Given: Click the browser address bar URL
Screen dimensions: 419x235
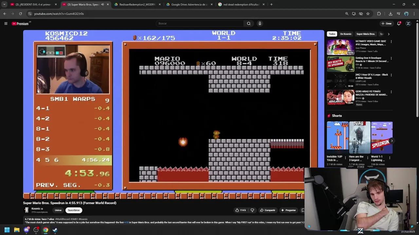Looking at the screenshot, I should 59,14.
